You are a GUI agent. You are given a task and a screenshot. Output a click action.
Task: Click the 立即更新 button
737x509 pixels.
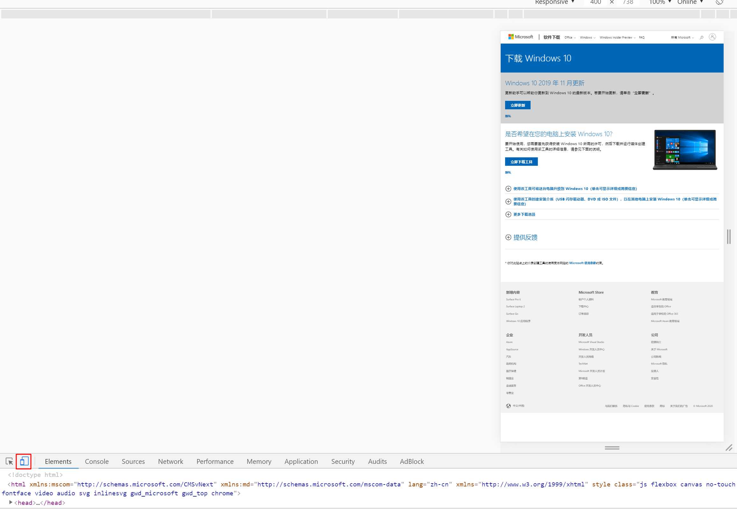pyautogui.click(x=518, y=105)
